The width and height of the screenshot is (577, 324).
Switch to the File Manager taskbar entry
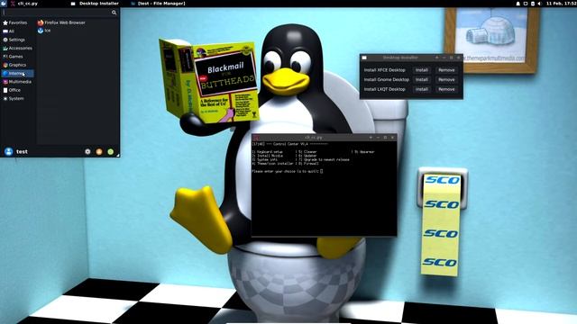tap(158, 4)
